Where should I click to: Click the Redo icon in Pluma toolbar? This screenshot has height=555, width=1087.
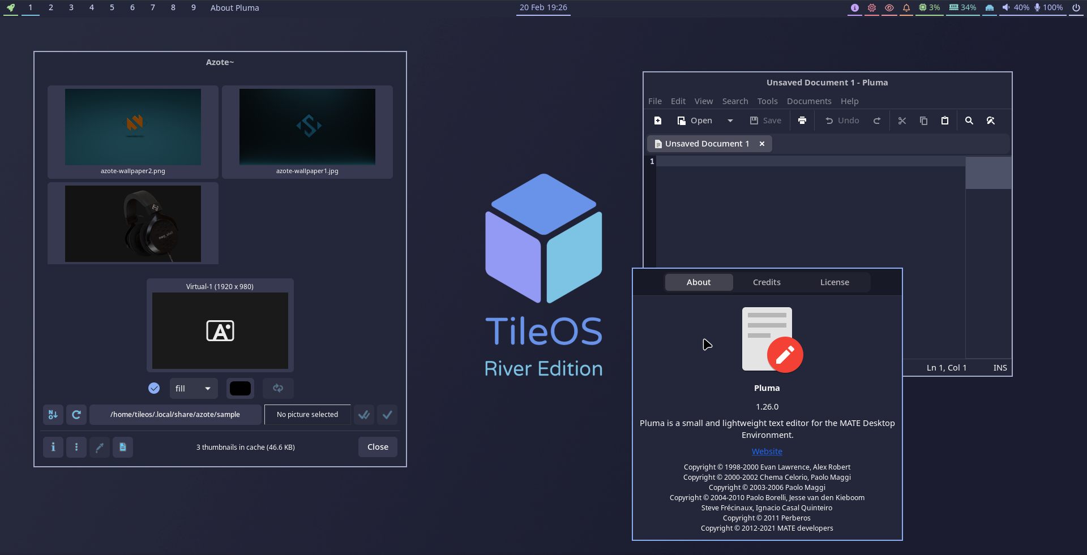pos(877,121)
